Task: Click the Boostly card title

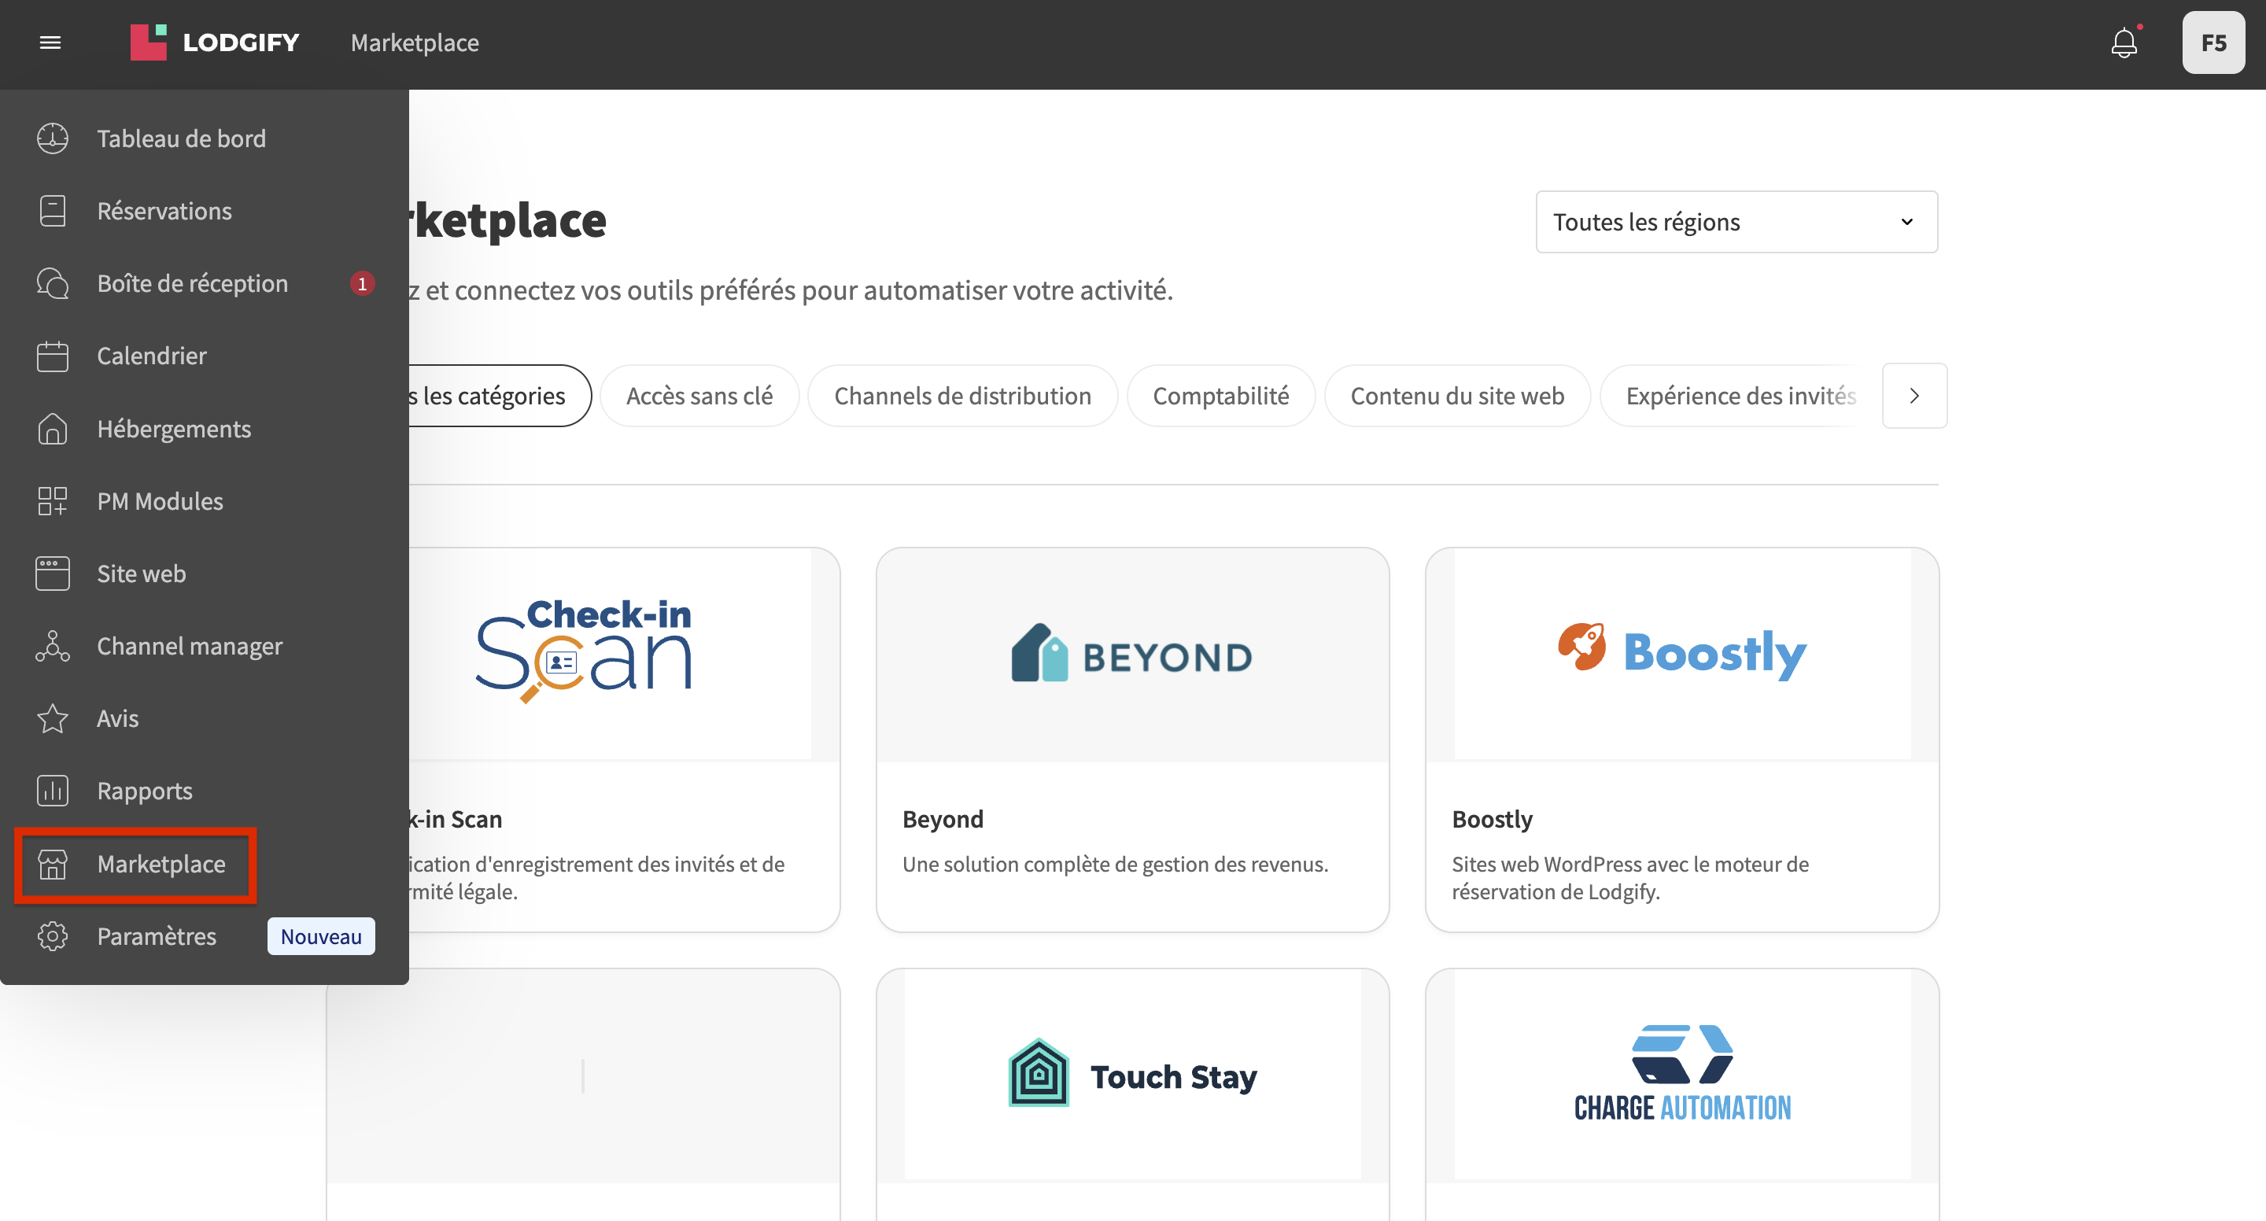Action: tap(1492, 819)
